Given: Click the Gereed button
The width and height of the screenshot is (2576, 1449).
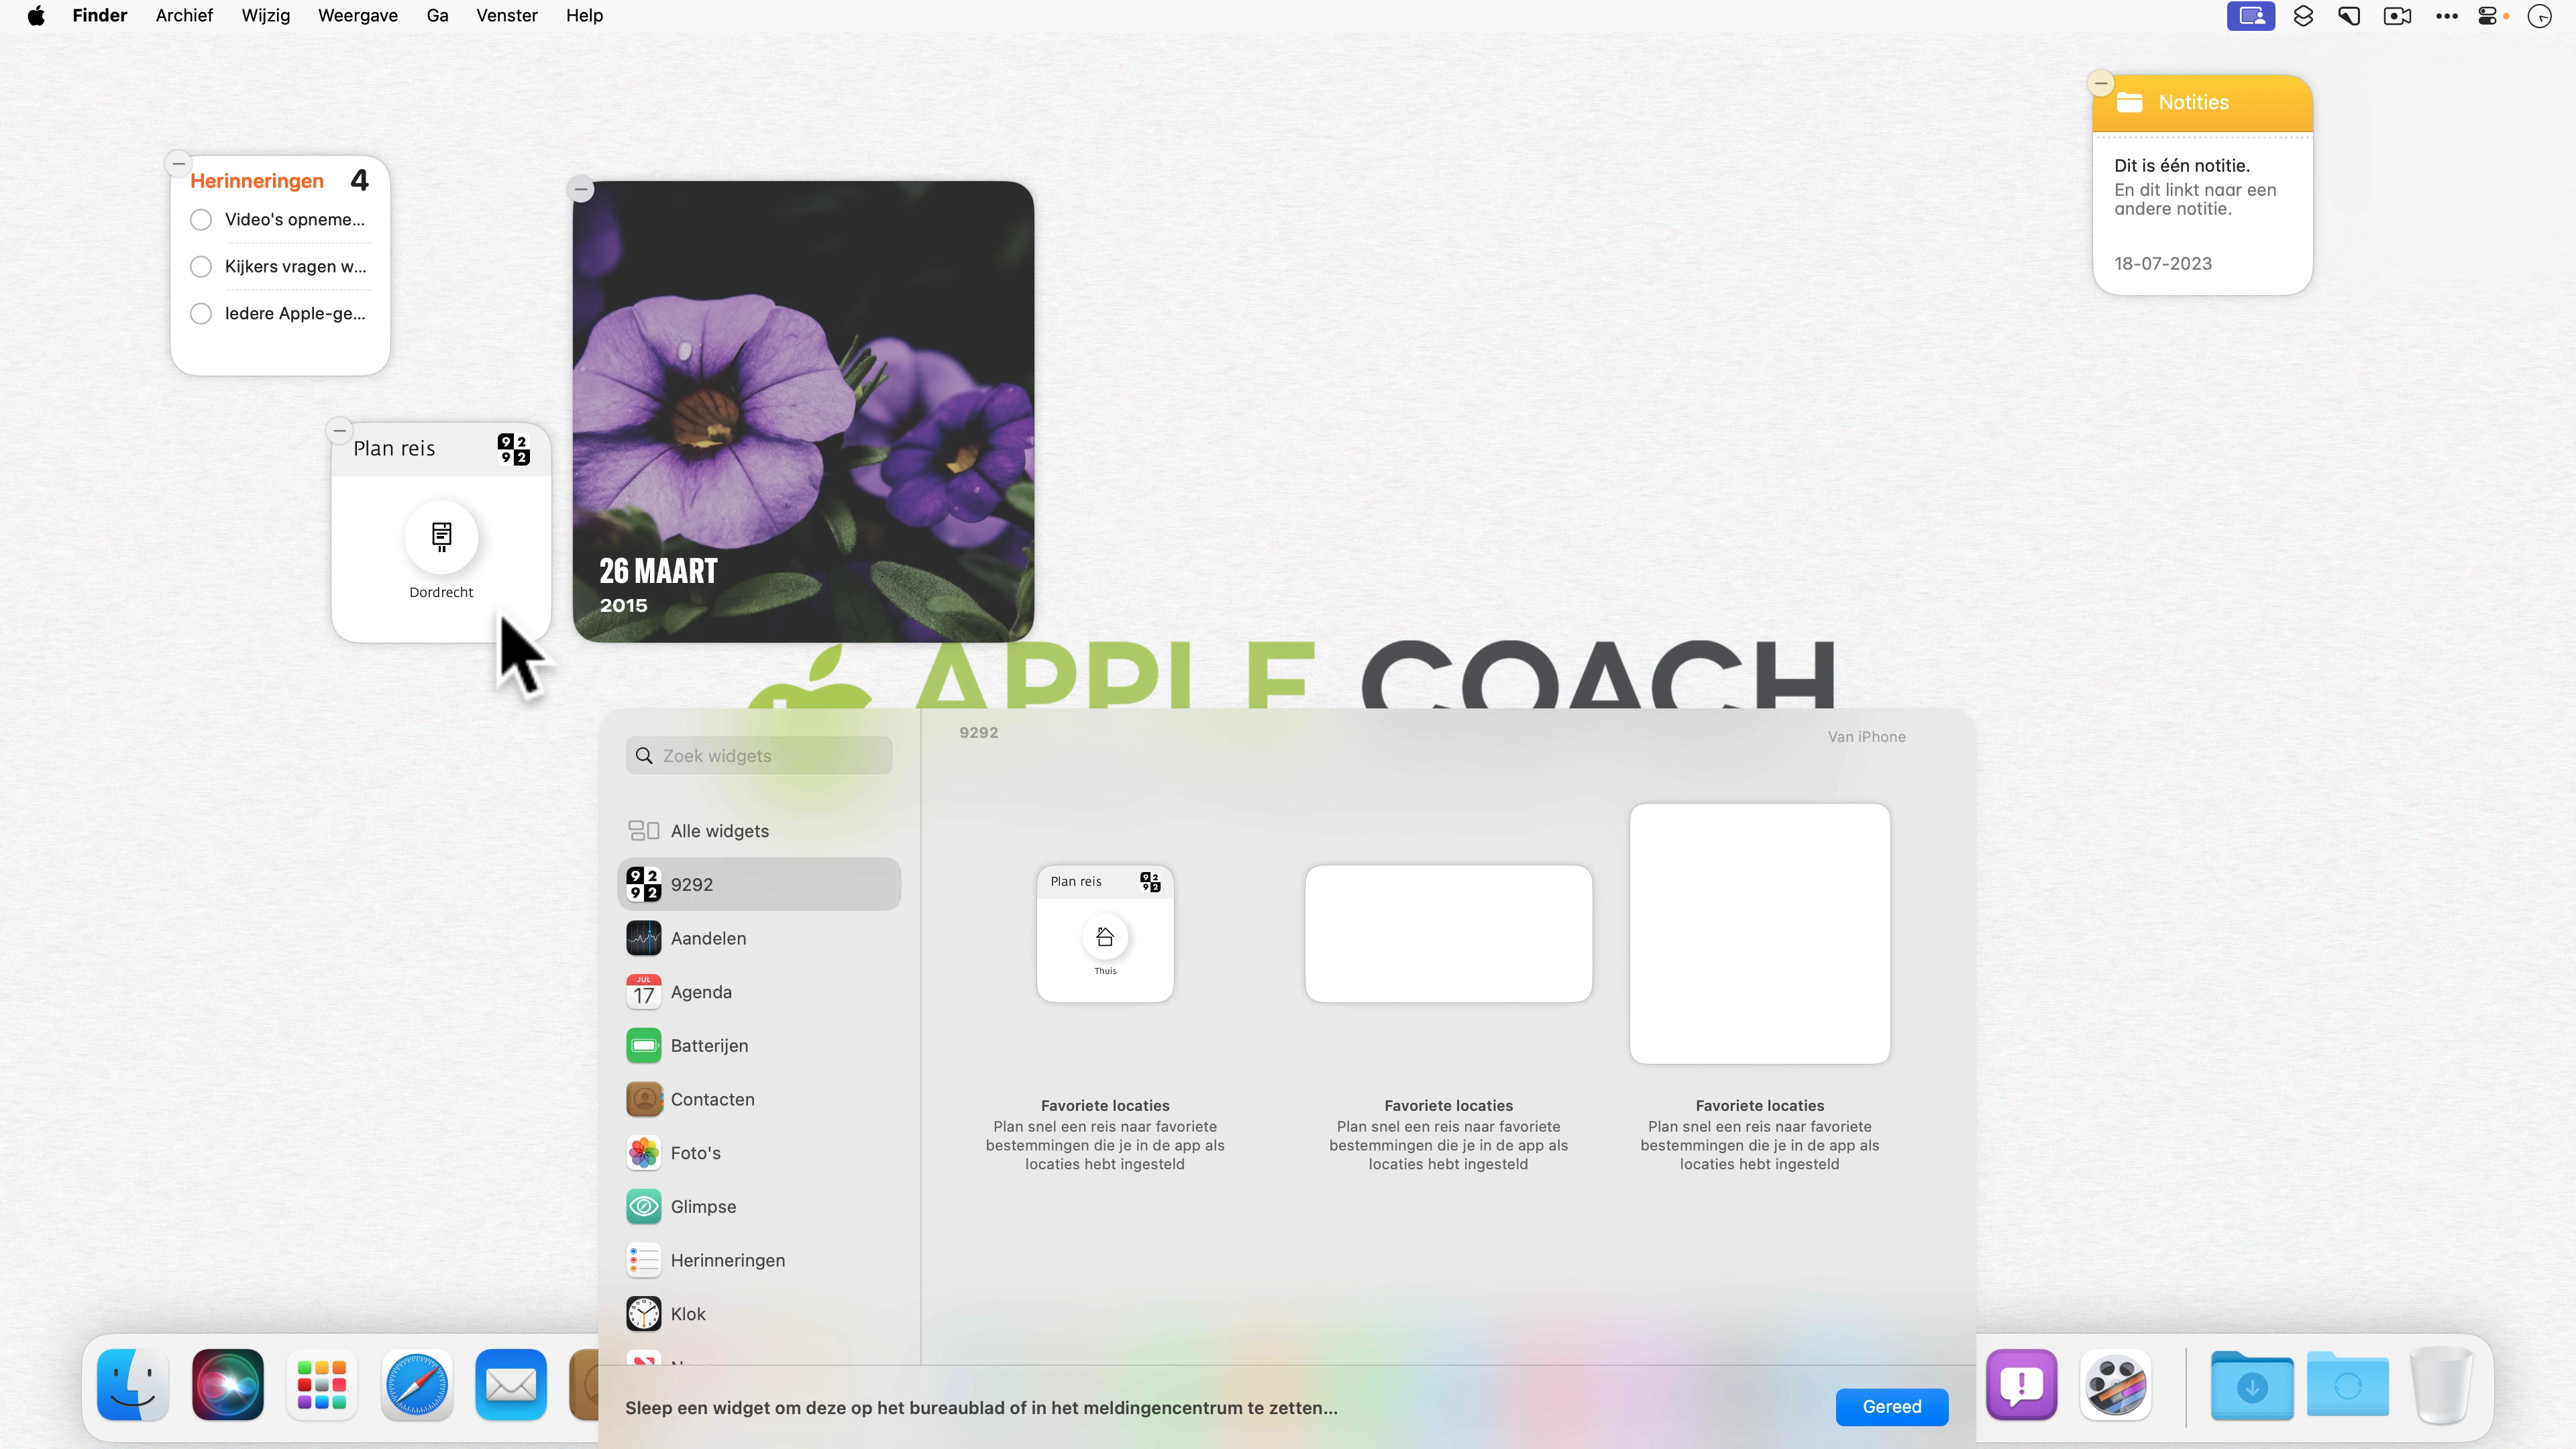Looking at the screenshot, I should pyautogui.click(x=1891, y=1407).
